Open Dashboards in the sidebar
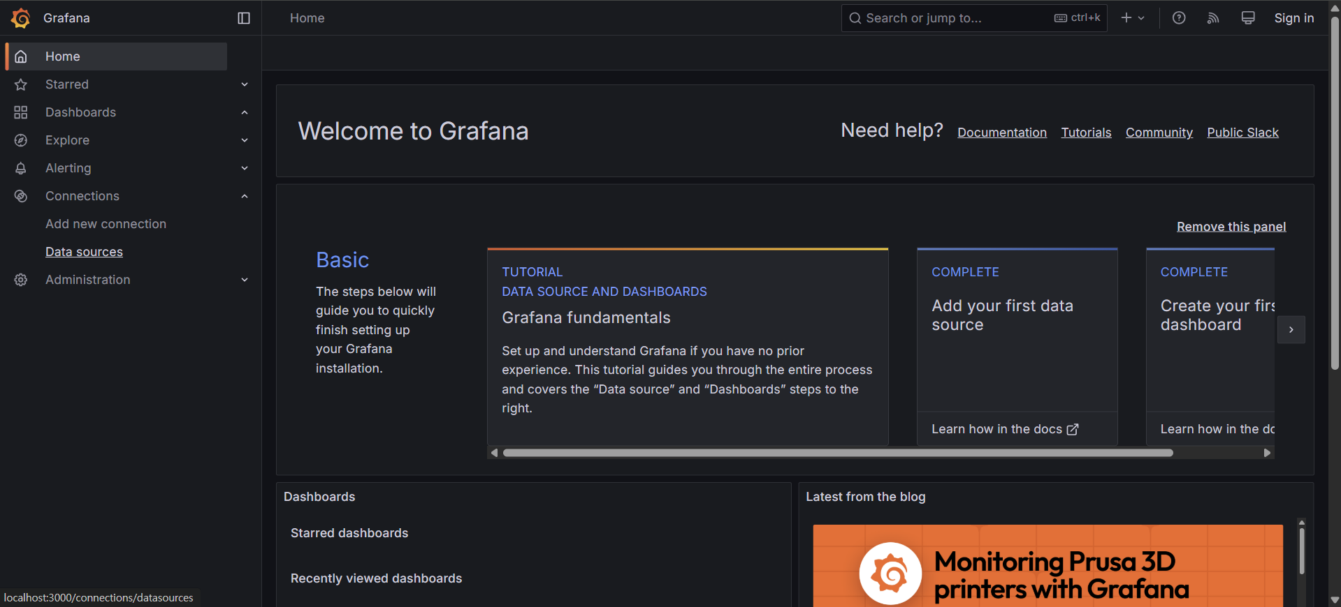 [80, 112]
